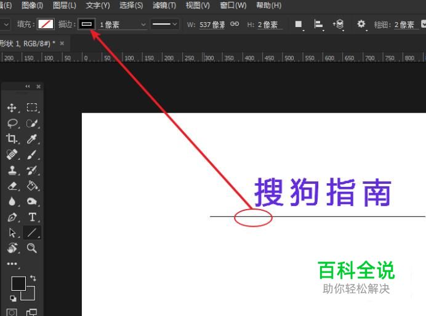Open the 帮助(H) menu
Screen dimensions: 426x316
268,6
